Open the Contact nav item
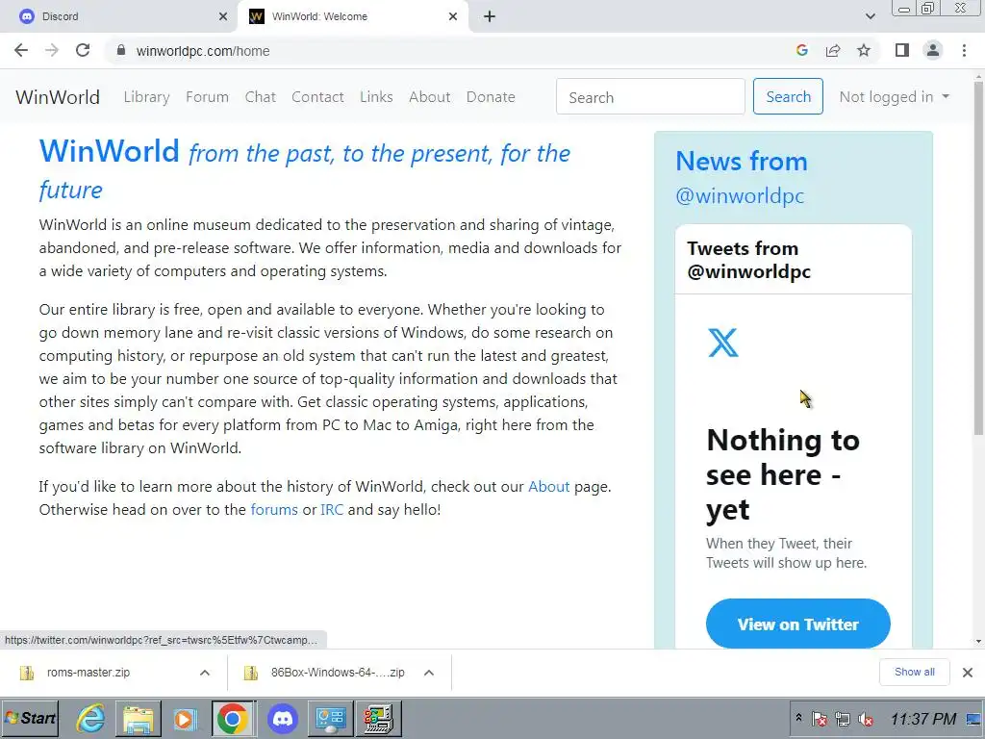The height and width of the screenshot is (739, 985). 317,97
